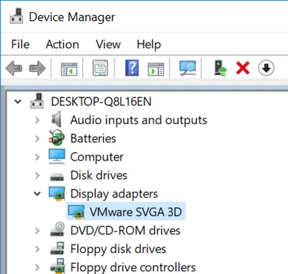Click the Device Manager title bar icon
The height and width of the screenshot is (274, 288).
[17, 16]
